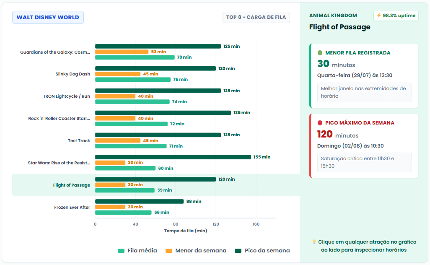Click Test Track average bar 71 min
This screenshot has height=265, width=430.
pyautogui.click(x=131, y=146)
